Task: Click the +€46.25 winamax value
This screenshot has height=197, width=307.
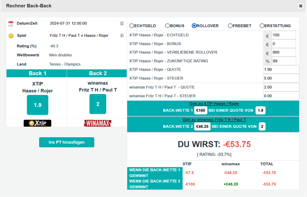Action: tap(231, 184)
